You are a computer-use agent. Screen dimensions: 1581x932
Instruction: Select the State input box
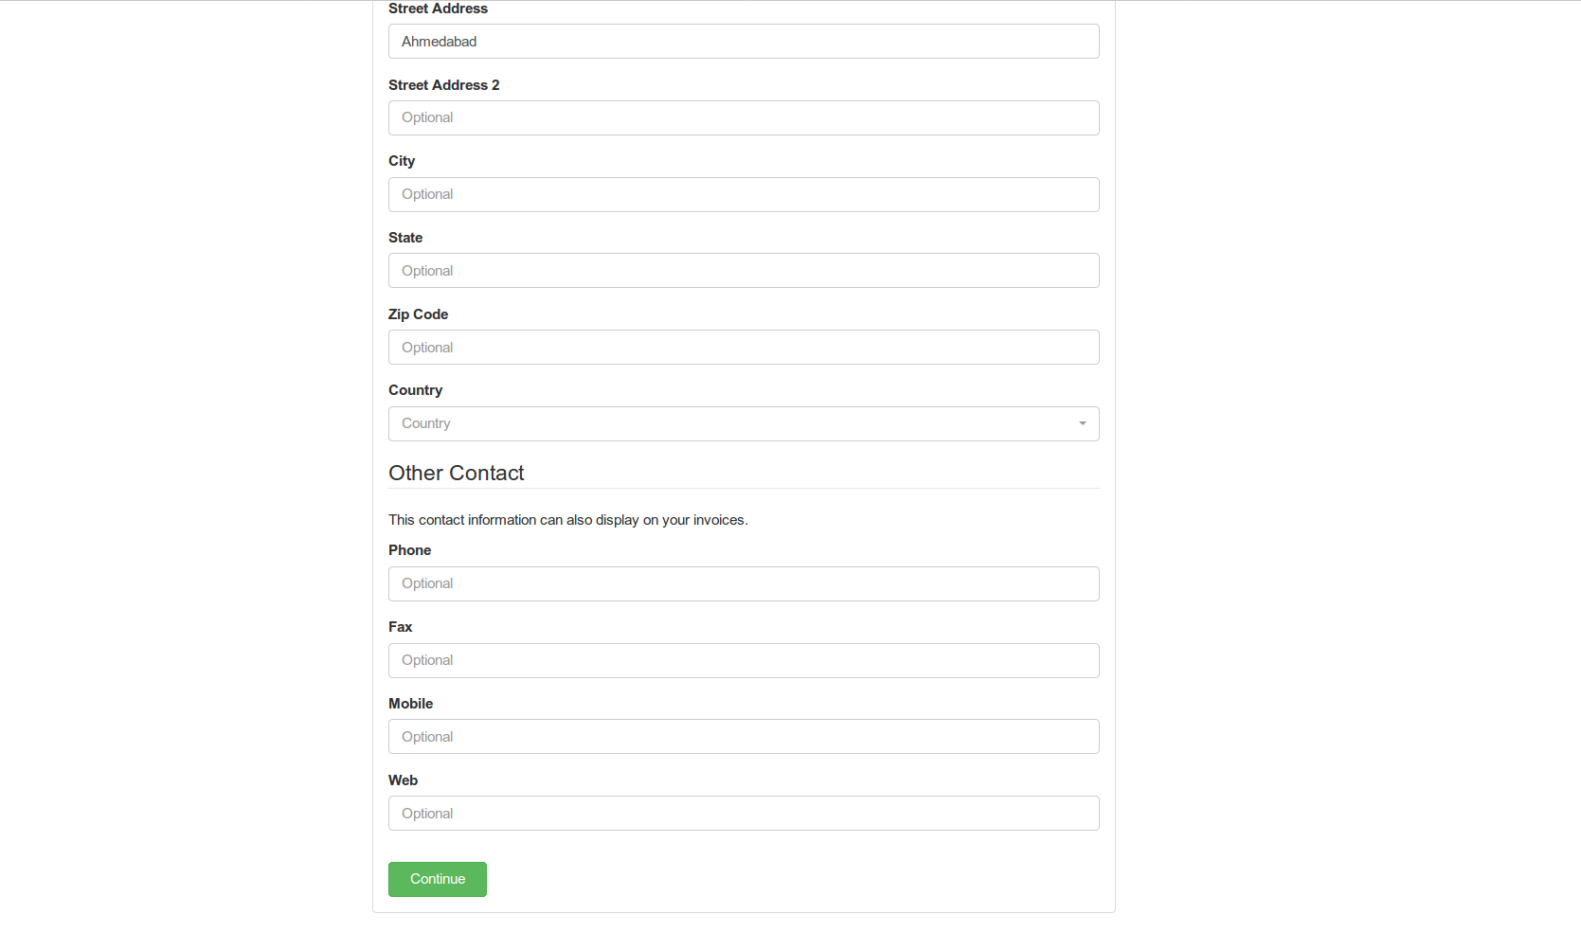click(x=744, y=271)
